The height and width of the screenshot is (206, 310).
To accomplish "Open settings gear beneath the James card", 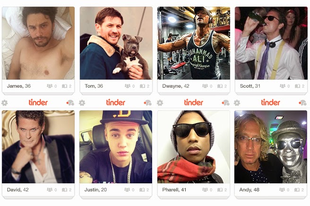I will [x=4, y=103].
